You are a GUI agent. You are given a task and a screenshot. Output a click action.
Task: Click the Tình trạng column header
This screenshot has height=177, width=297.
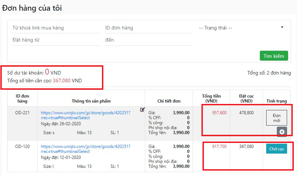[x=276, y=101]
